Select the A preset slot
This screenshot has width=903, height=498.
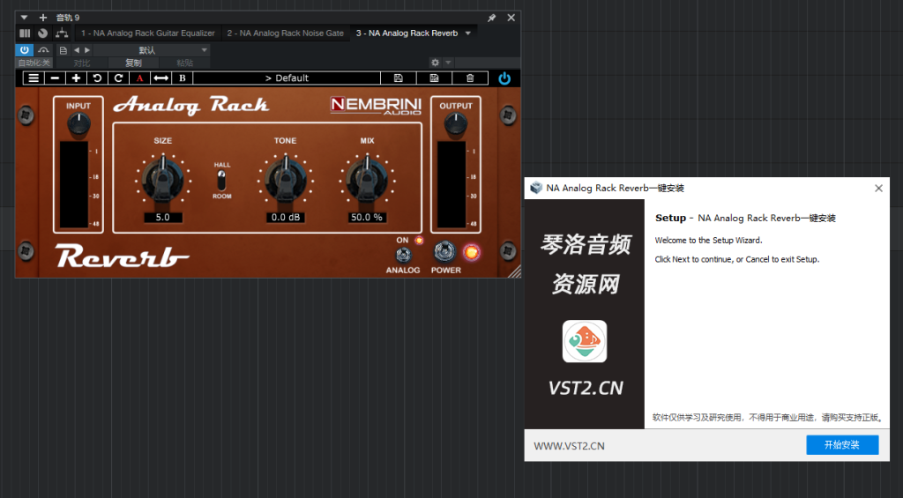pyautogui.click(x=139, y=78)
